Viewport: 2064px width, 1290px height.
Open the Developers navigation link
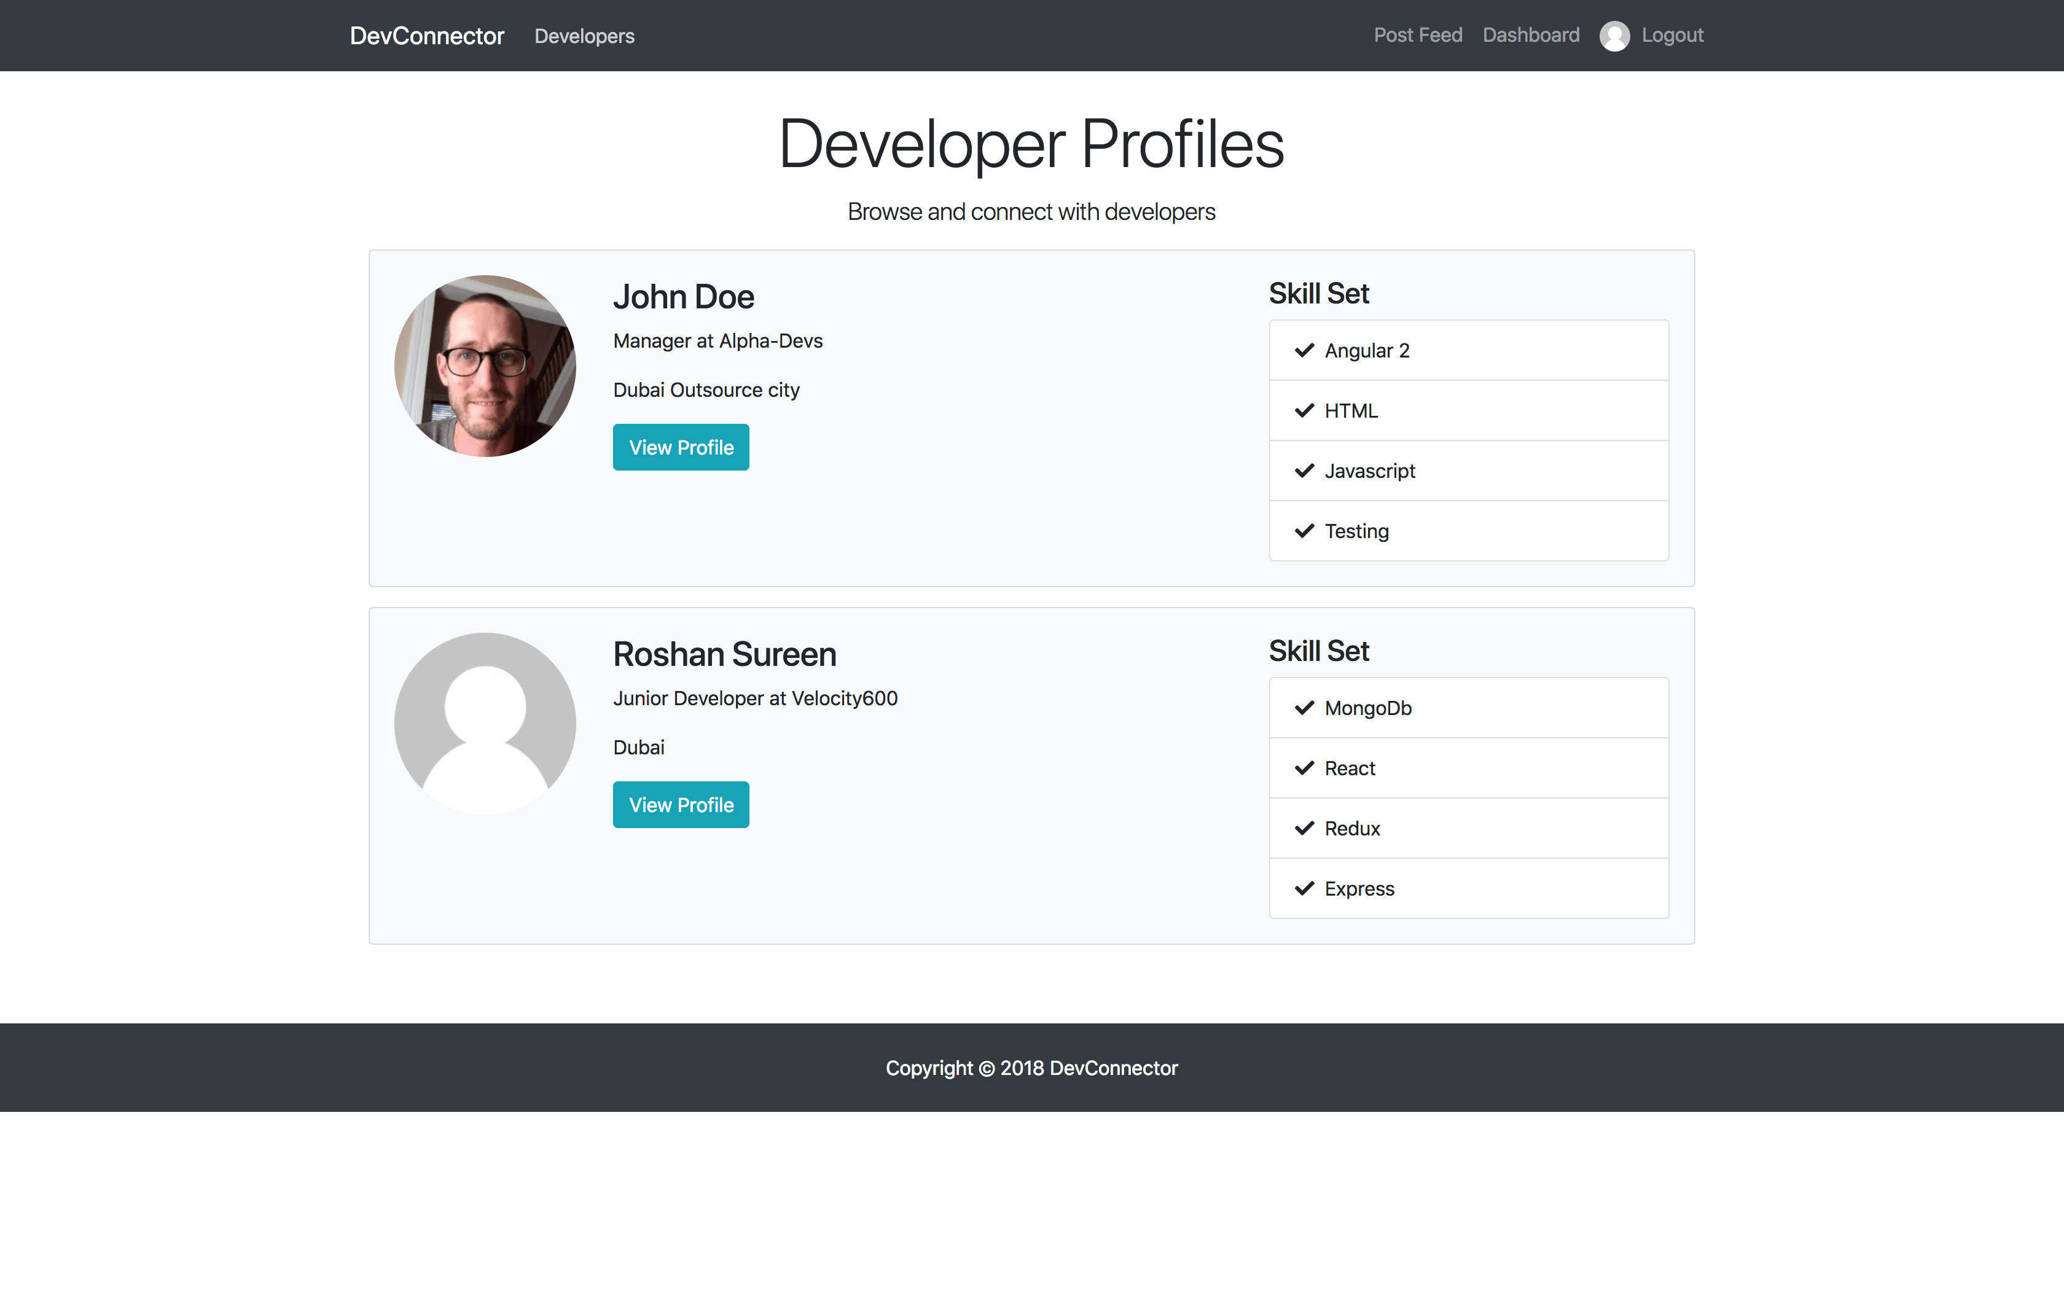click(x=584, y=36)
